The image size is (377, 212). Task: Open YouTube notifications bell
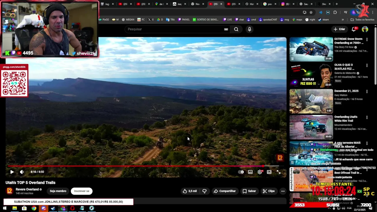click(354, 29)
